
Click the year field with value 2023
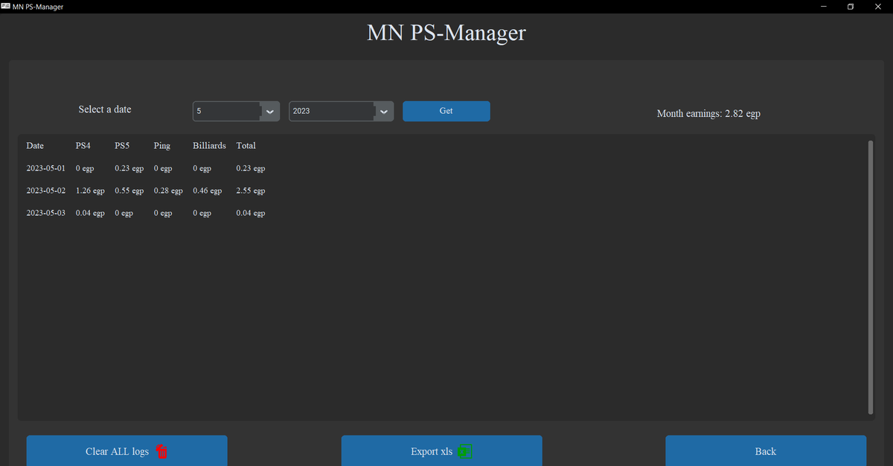[331, 111]
